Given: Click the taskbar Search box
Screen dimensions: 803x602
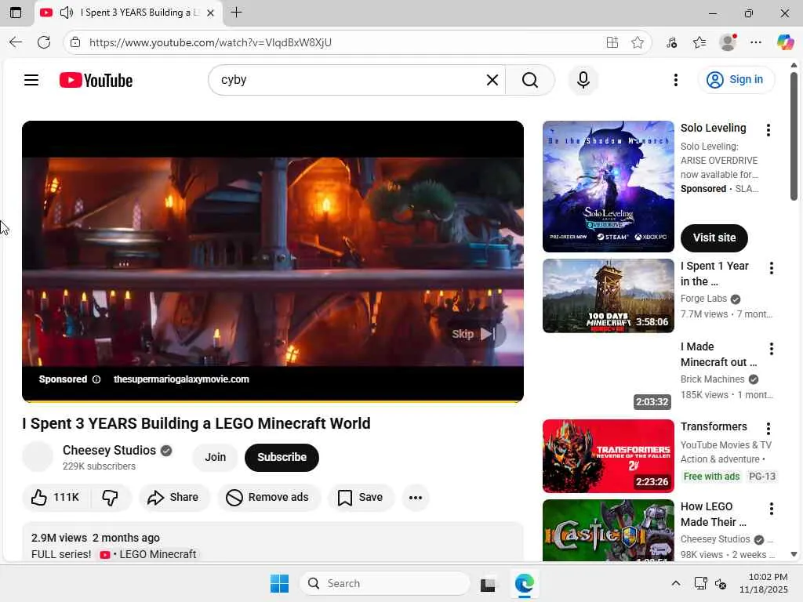Looking at the screenshot, I should (384, 583).
